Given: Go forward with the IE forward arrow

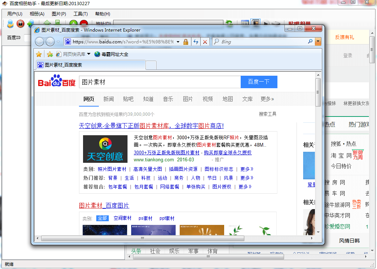Looking at the screenshot, I should (x=50, y=42).
